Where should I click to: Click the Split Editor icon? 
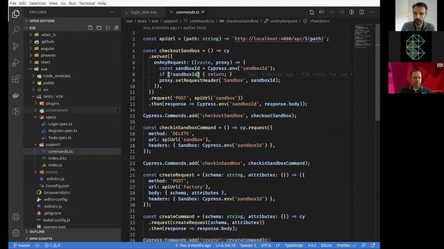coord(361,12)
